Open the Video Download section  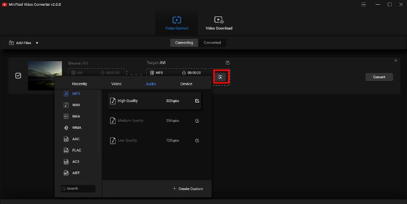[x=219, y=23]
